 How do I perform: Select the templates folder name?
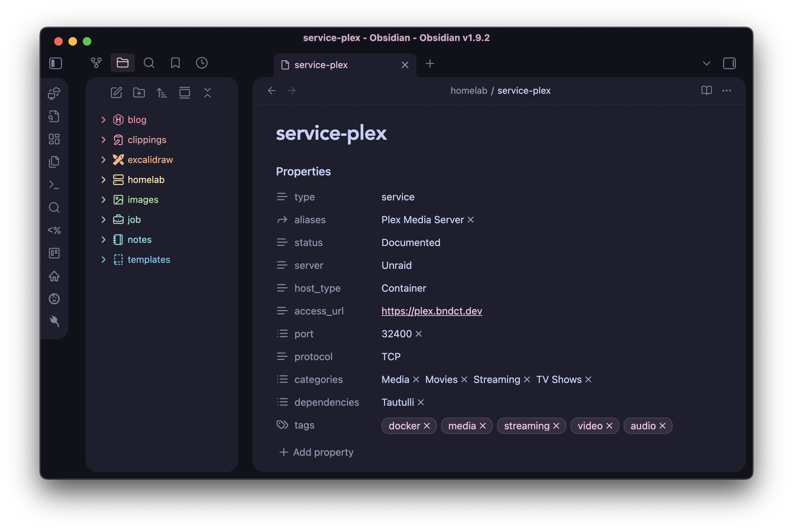pos(149,260)
